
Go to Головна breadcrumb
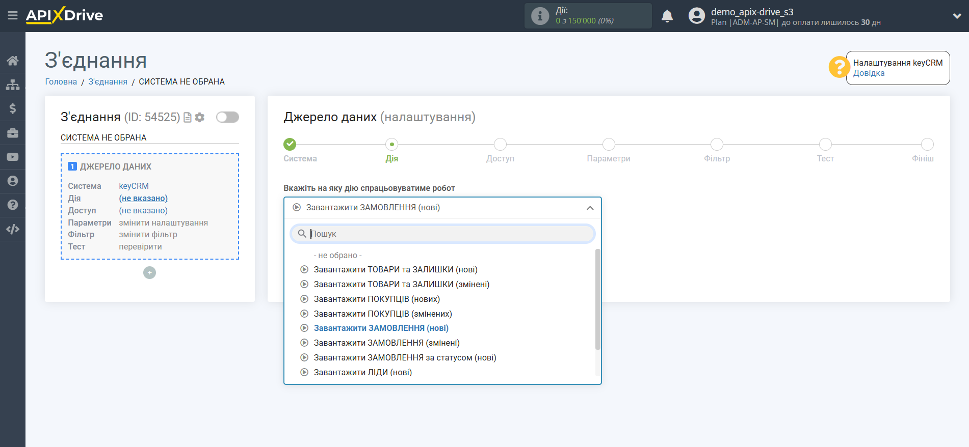(61, 81)
